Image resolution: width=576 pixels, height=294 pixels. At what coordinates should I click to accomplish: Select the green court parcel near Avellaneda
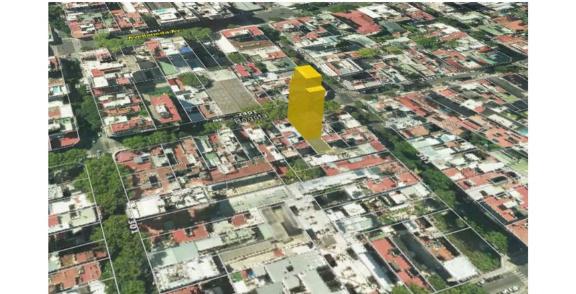[167, 67]
